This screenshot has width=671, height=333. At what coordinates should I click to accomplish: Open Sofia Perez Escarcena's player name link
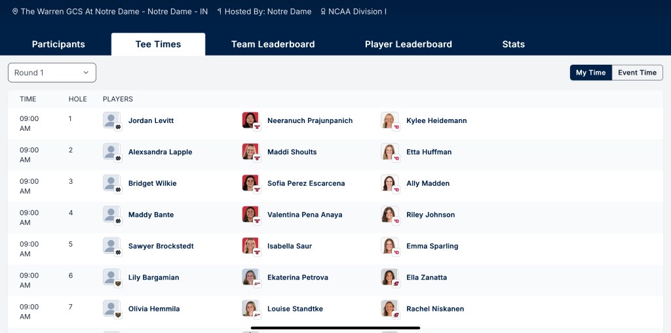[x=306, y=183]
